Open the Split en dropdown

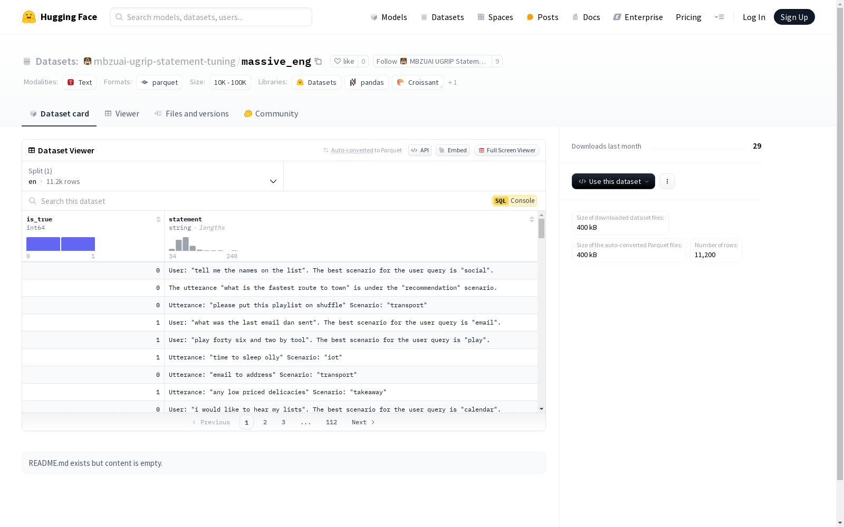[153, 176]
